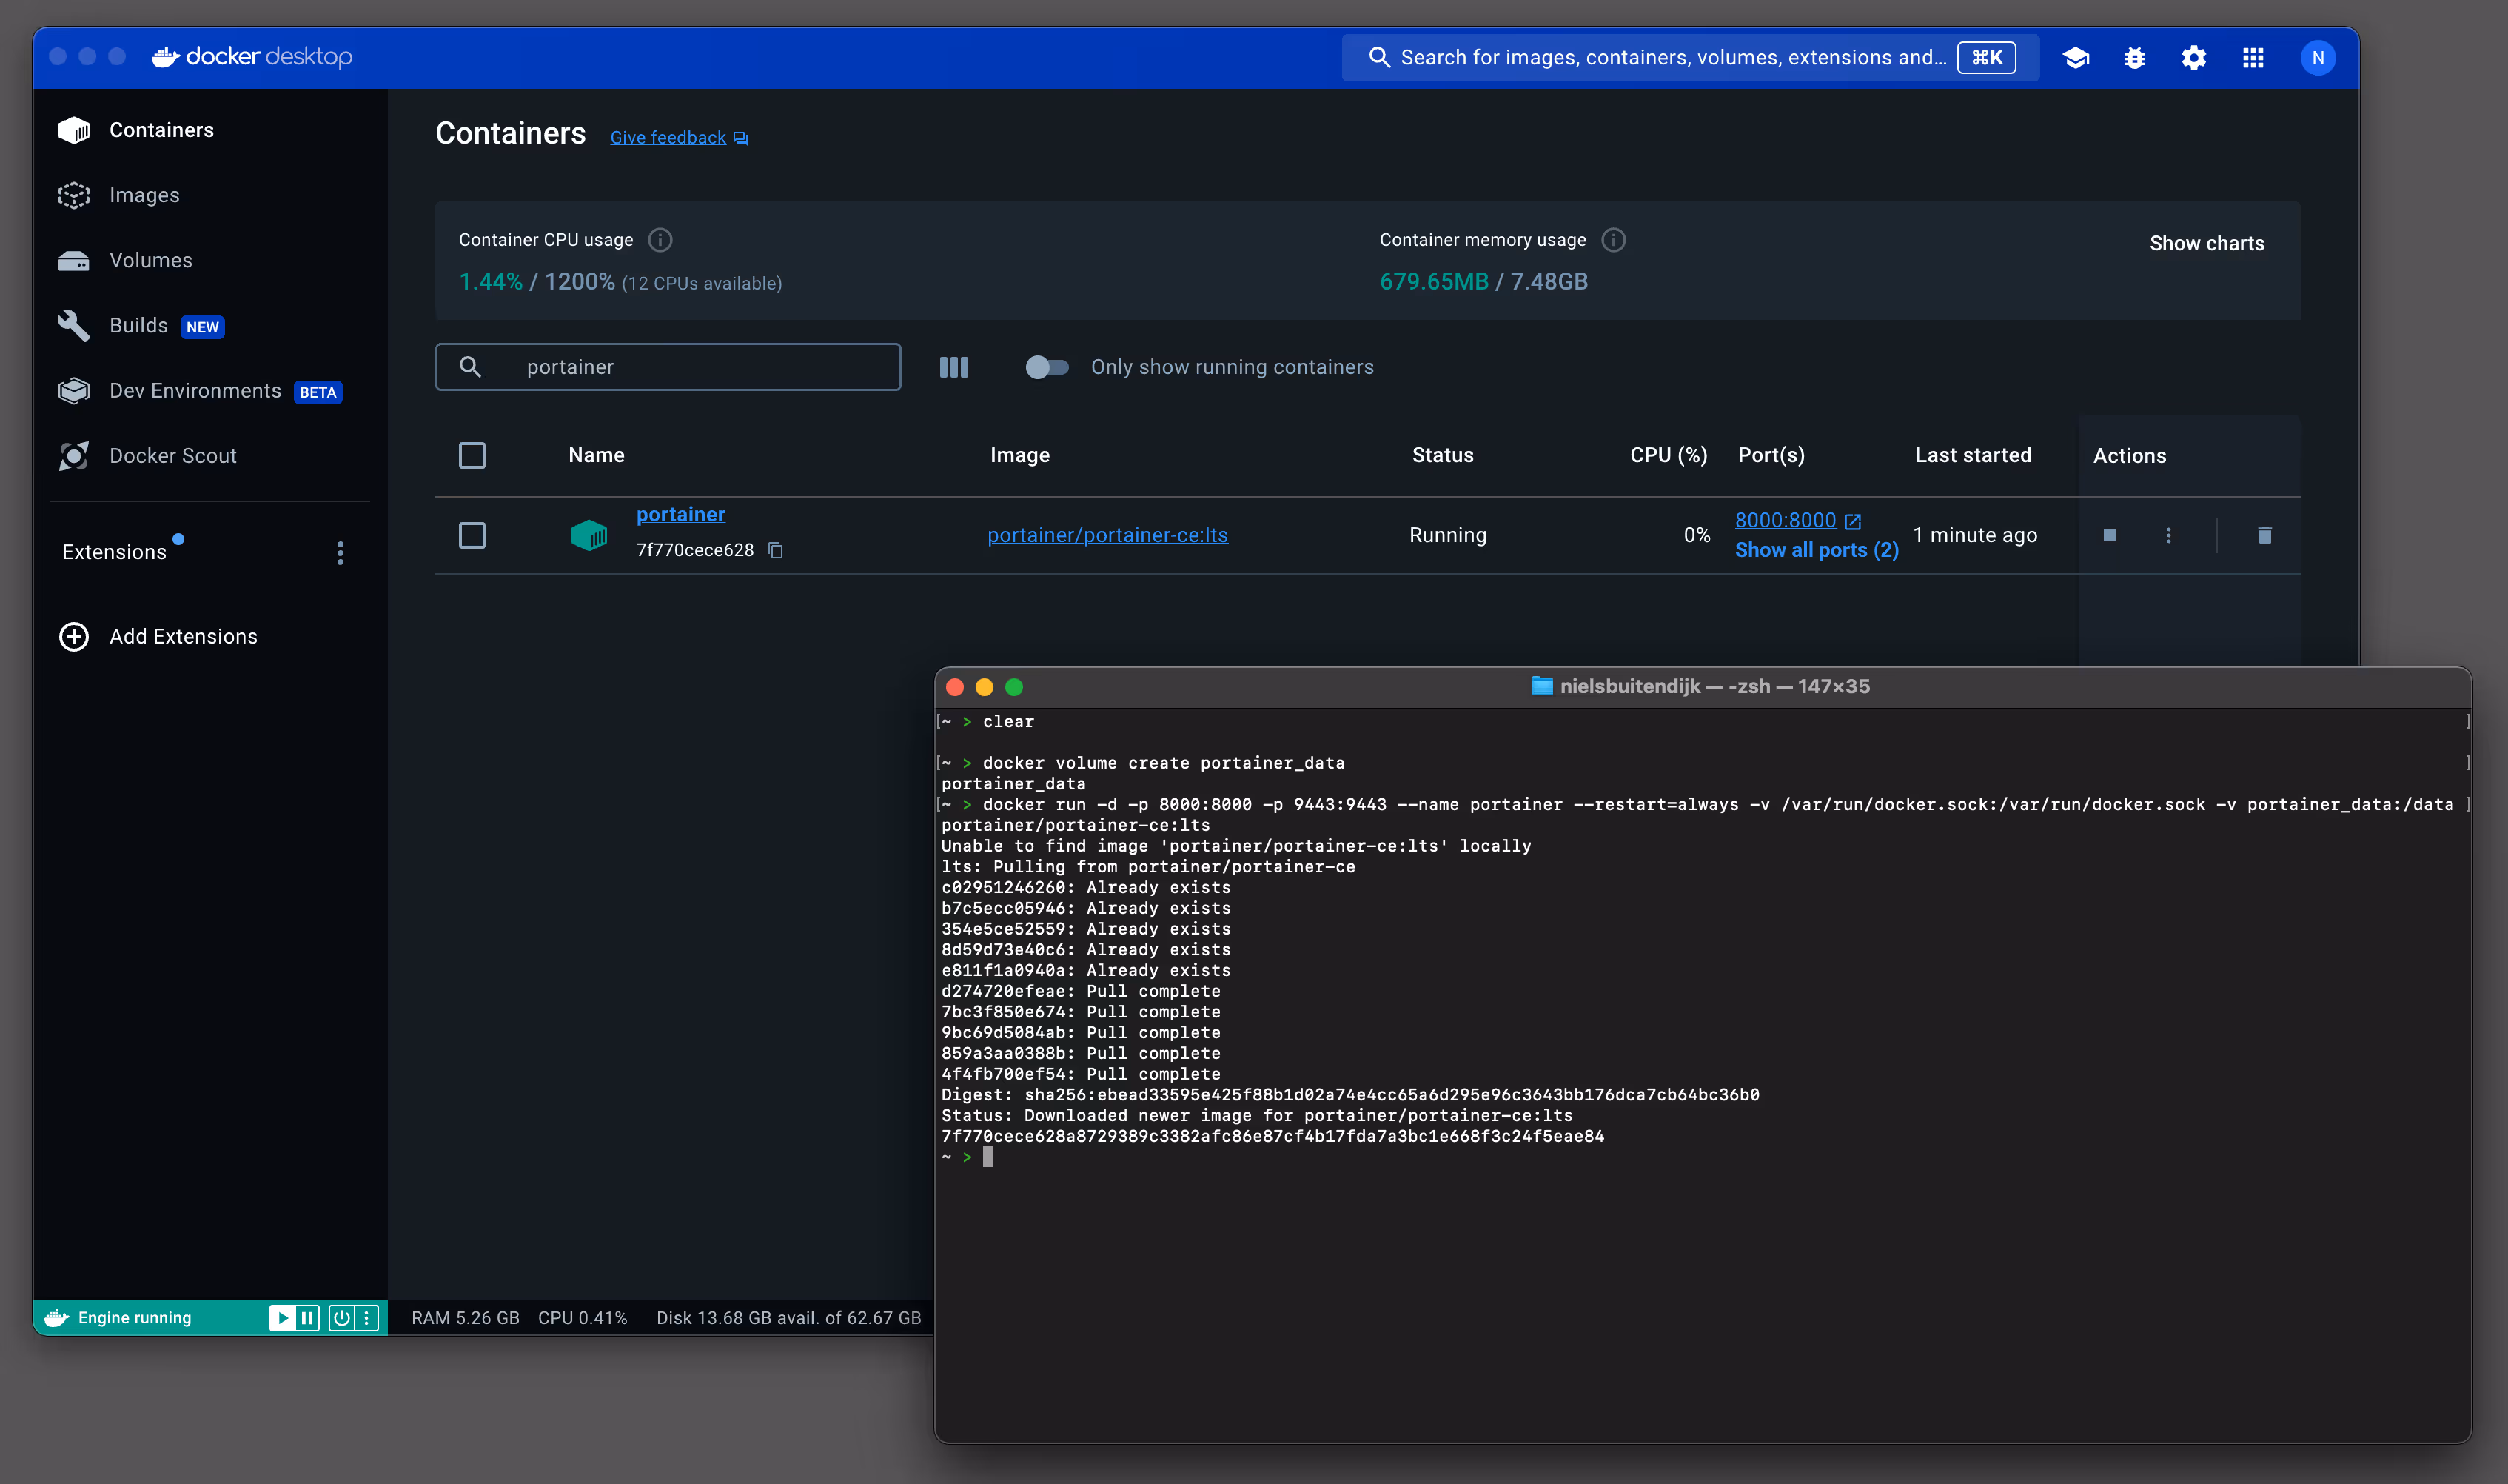The height and width of the screenshot is (1484, 2508).
Task: Open the Extensions options menu
Action: click(x=340, y=553)
